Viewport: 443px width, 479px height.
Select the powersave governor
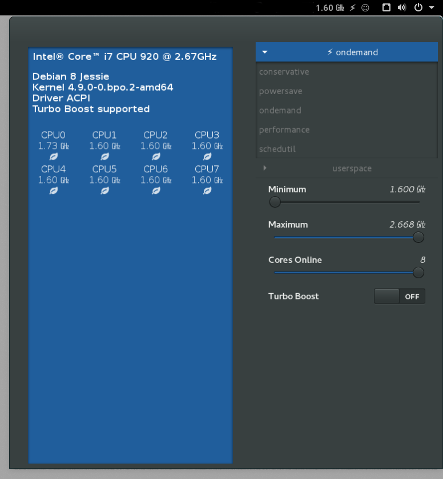[x=347, y=91]
